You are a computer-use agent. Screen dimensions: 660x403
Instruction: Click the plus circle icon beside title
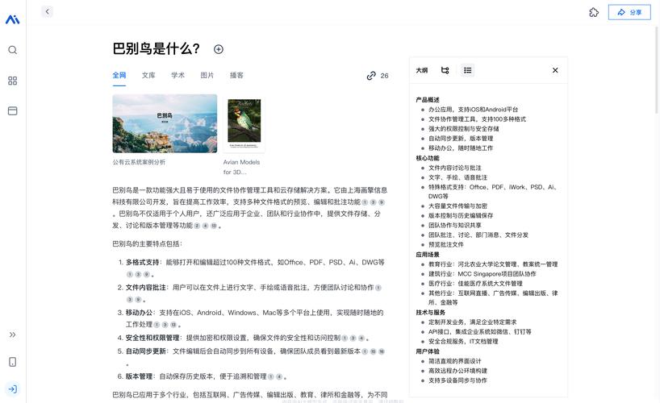click(219, 49)
